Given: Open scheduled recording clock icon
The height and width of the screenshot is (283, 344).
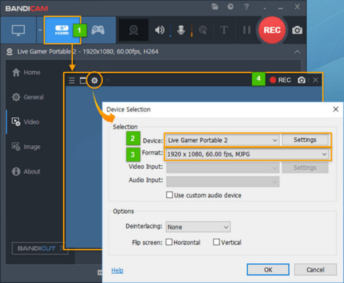Looking at the screenshot, I should tap(230, 7).
